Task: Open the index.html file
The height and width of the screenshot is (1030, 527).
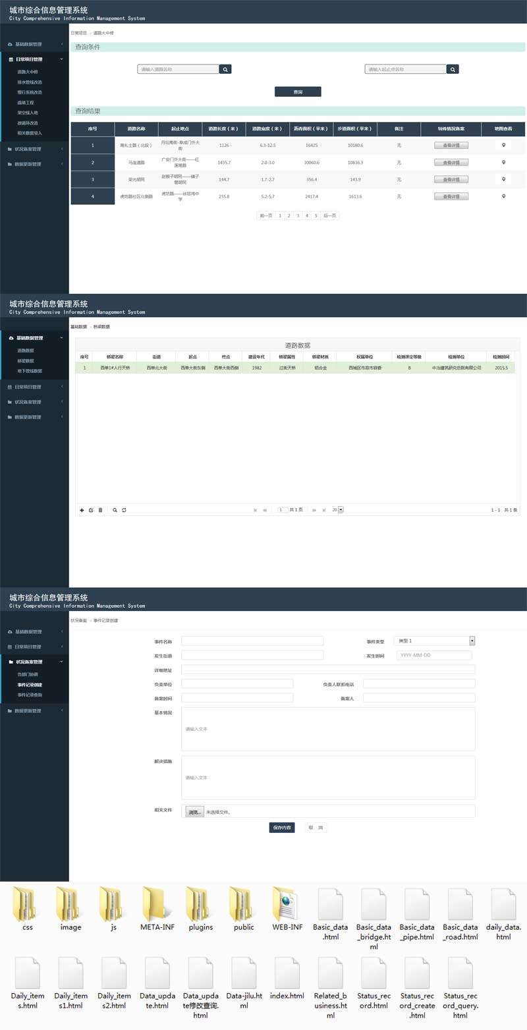Action: [x=287, y=977]
